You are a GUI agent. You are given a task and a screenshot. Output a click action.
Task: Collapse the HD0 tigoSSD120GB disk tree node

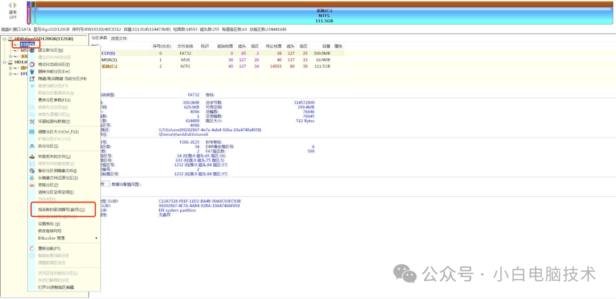pyautogui.click(x=4, y=39)
